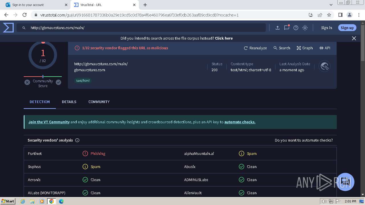Expand the tab search dropdown
365x205 pixels.
[331, 5]
